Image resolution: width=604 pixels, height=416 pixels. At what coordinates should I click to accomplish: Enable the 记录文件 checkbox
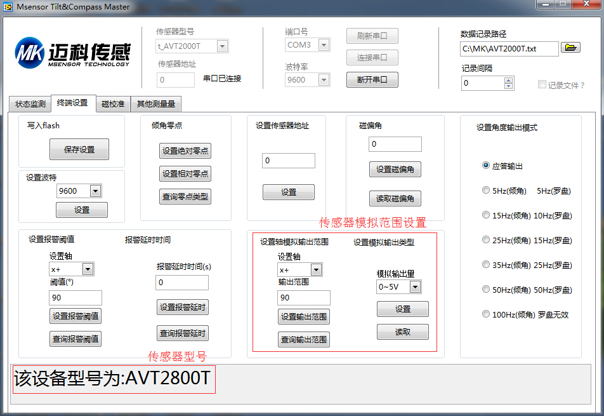542,84
